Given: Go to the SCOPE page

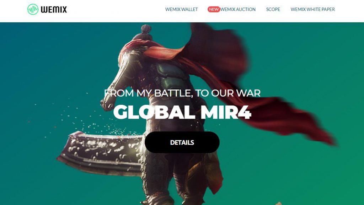Looking at the screenshot, I should pos(273,10).
